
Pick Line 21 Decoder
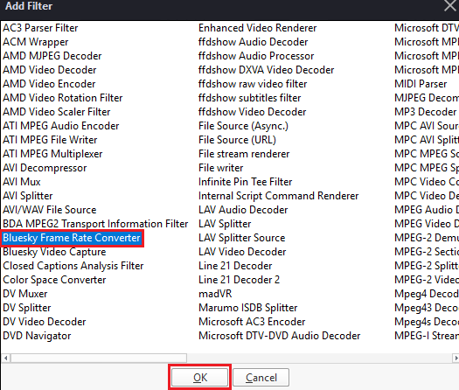[235, 266]
